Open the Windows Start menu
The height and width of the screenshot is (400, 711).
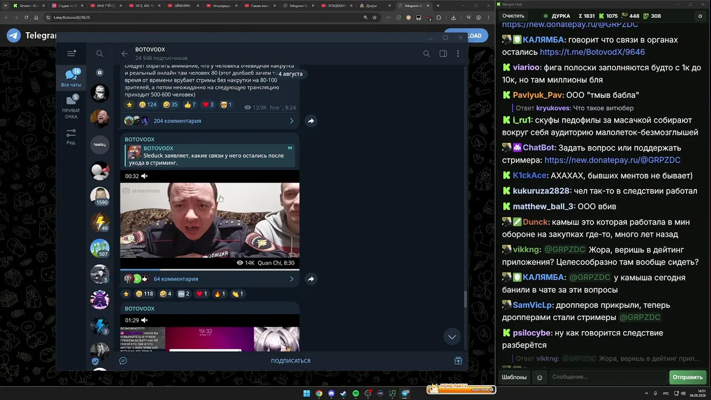307,394
